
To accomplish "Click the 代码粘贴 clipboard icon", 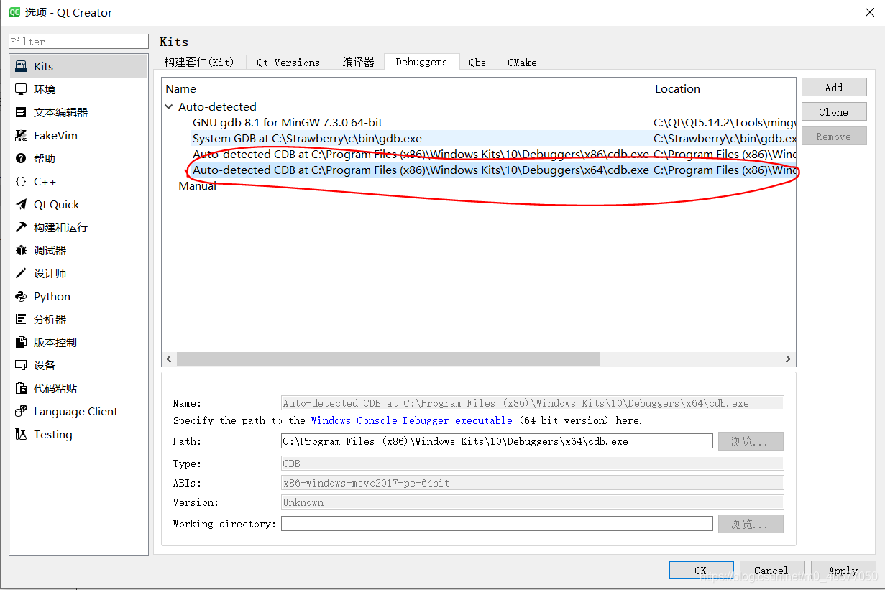I will (x=21, y=388).
